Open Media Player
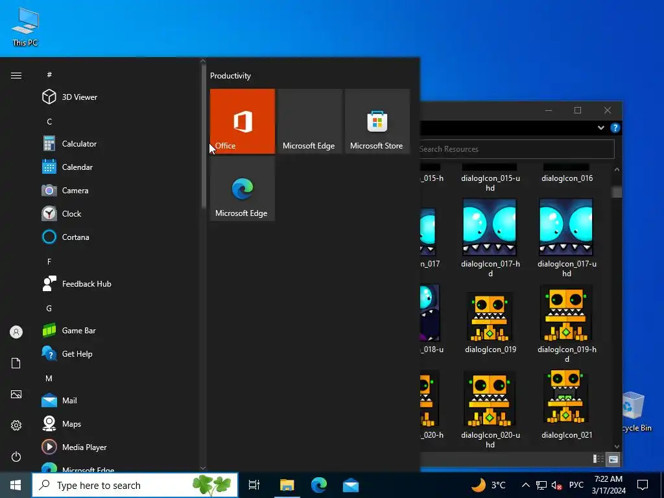The height and width of the screenshot is (498, 664). pyautogui.click(x=75, y=447)
